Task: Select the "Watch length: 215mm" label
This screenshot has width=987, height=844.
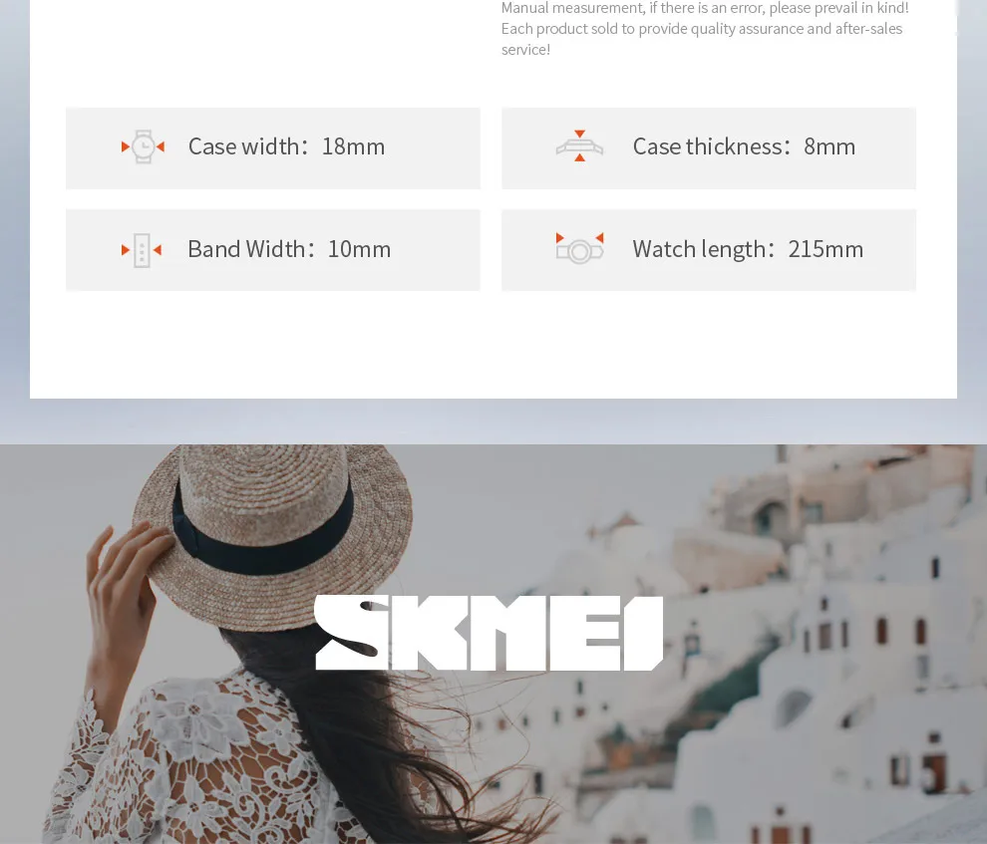Action: point(748,249)
